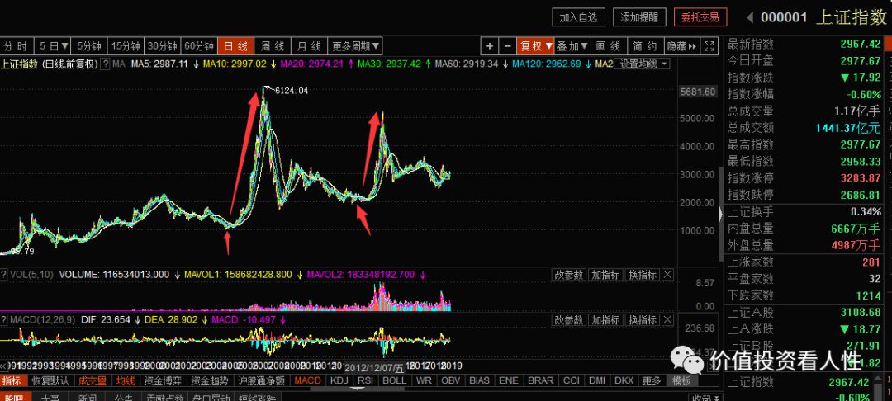
Task: Open help icon next to 上证指数 title
Action: (x=105, y=64)
